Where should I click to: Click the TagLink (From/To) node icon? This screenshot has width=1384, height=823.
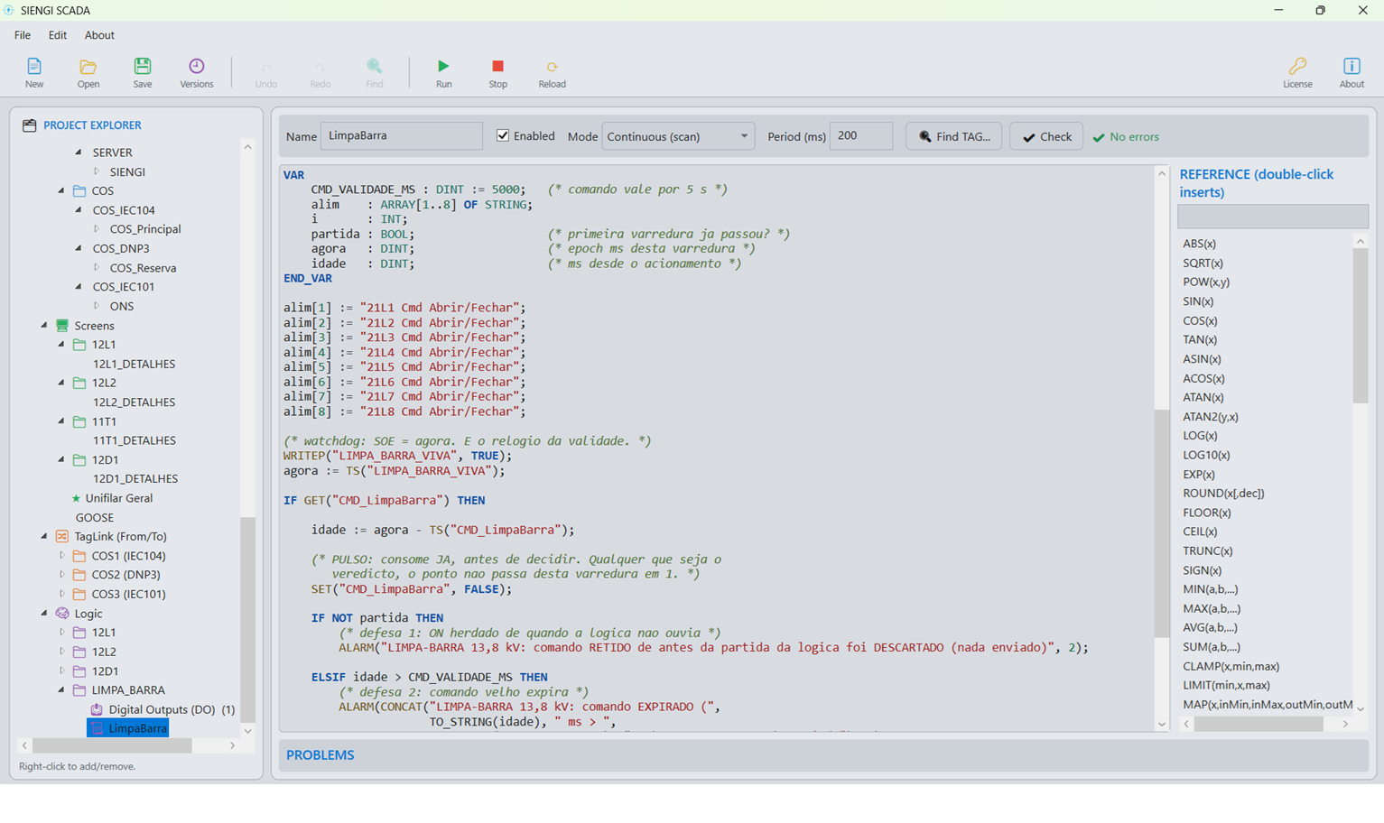pos(62,536)
